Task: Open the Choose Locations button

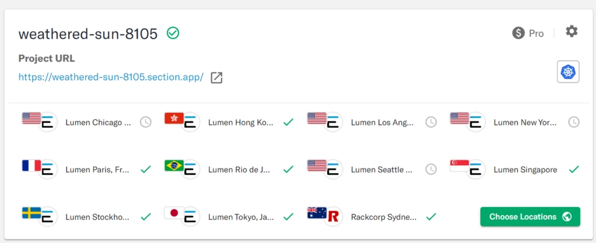Action: click(530, 217)
